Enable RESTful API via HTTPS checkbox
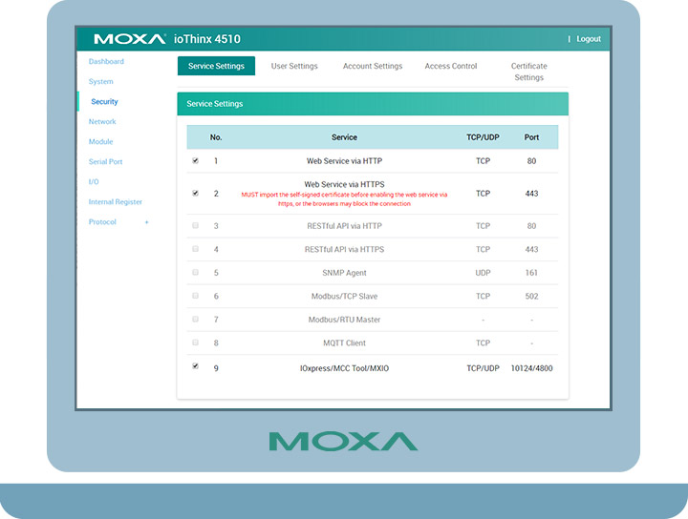The image size is (688, 519). (195, 249)
